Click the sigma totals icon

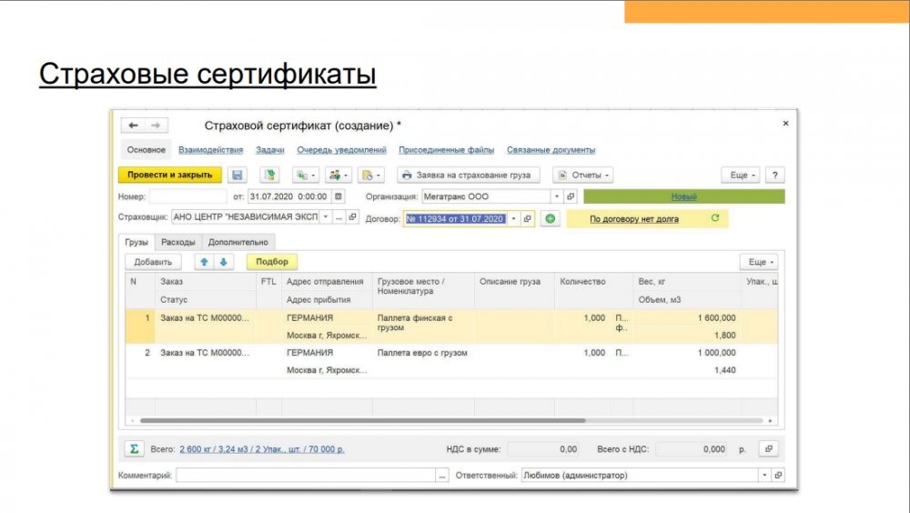coord(134,449)
